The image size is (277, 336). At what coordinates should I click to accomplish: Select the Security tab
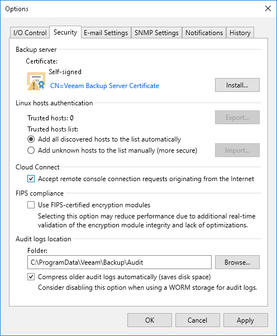tap(65, 32)
